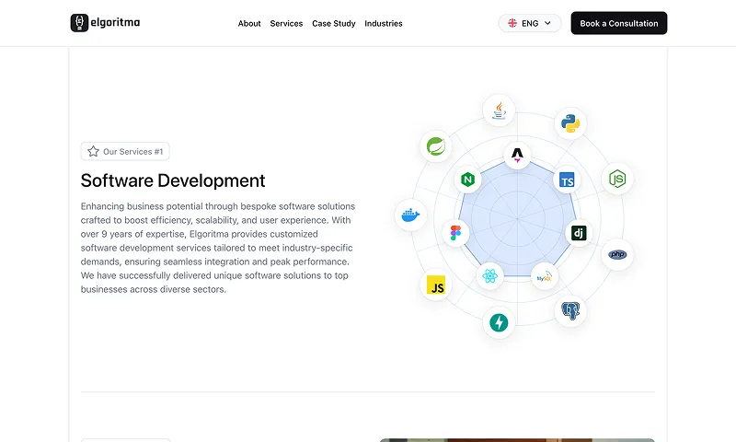Select the Spring leaf icon
The height and width of the screenshot is (442, 736).
pos(435,146)
